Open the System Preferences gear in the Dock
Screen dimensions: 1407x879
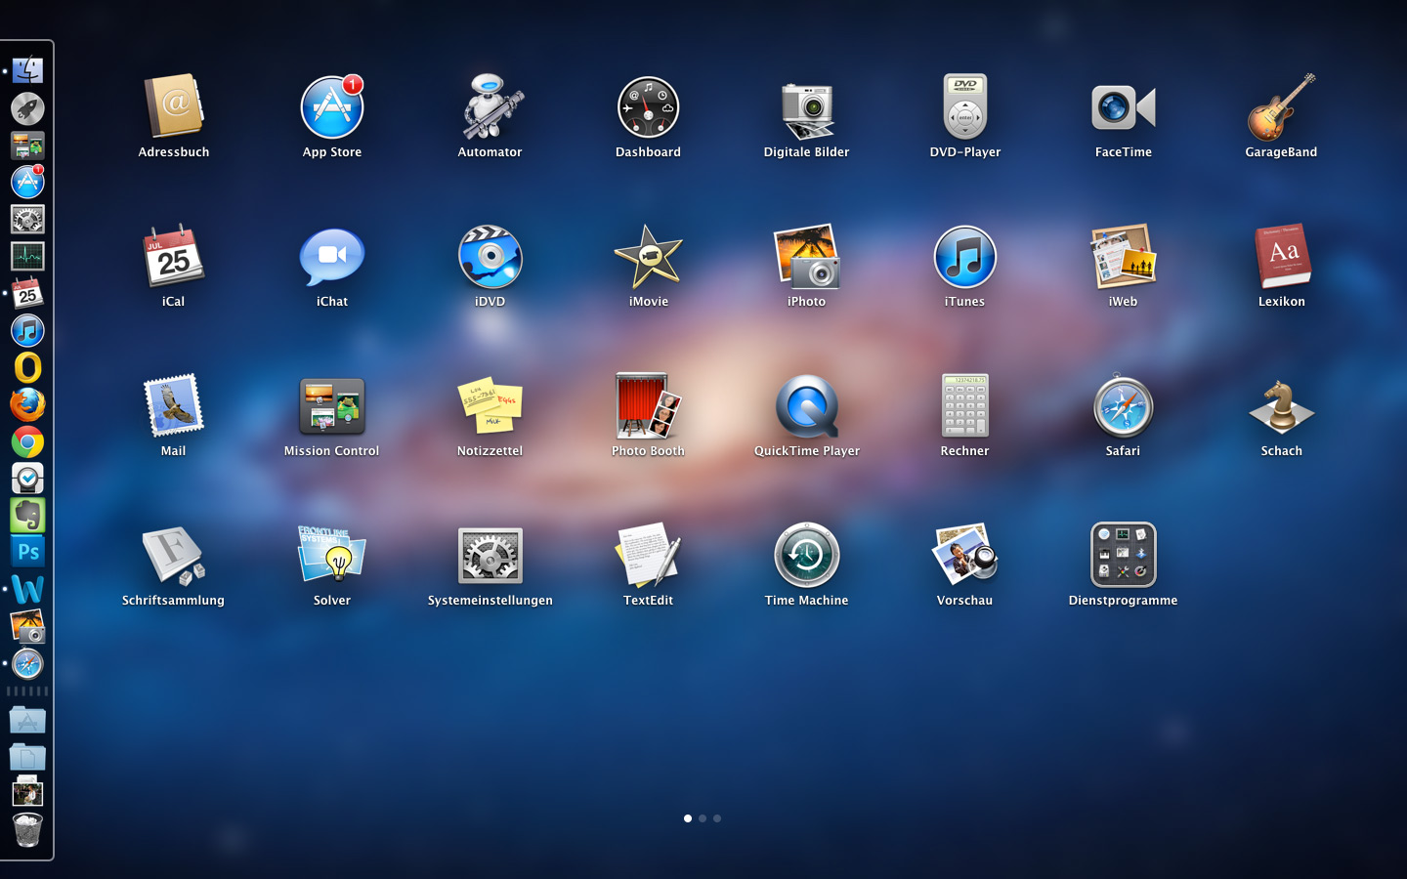click(x=27, y=219)
